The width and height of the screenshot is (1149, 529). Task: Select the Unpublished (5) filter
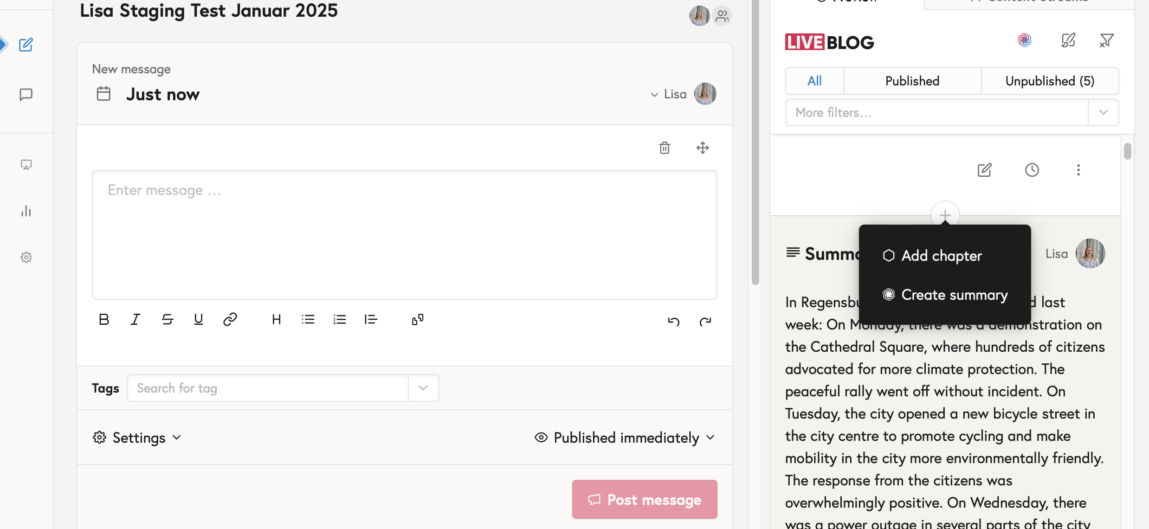[x=1050, y=81]
